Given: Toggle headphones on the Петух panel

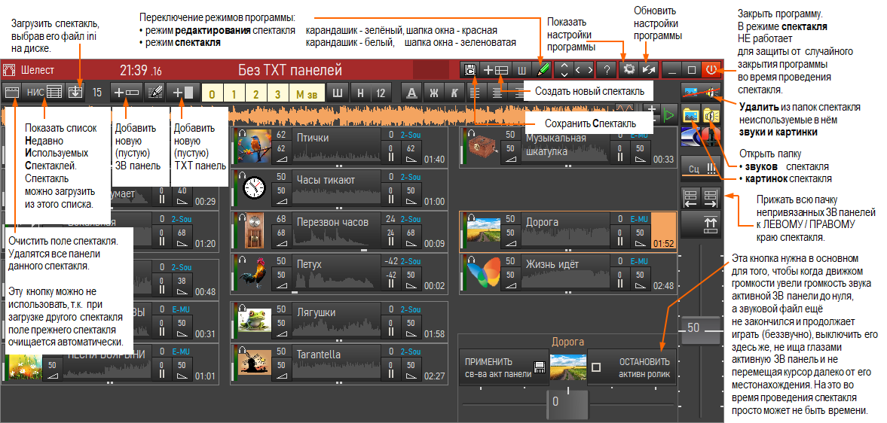Looking at the screenshot, I should 242,259.
